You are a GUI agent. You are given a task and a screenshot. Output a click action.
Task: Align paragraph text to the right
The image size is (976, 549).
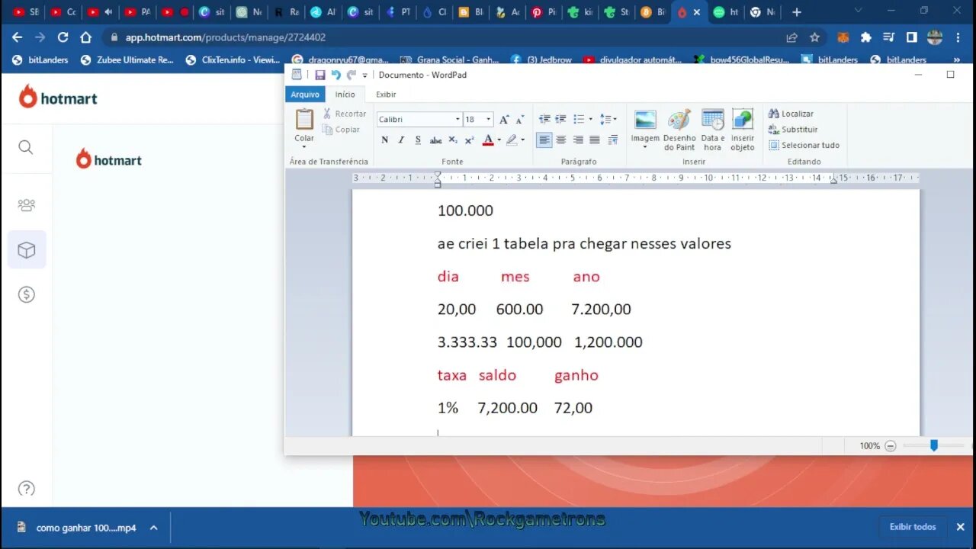coord(578,140)
